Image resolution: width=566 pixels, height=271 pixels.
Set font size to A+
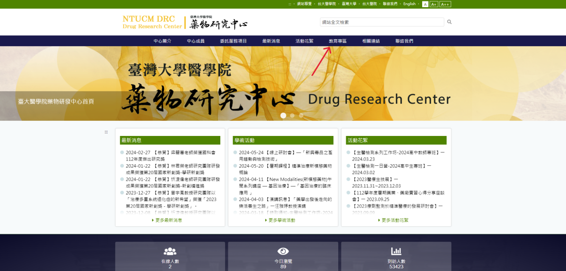tap(434, 4)
